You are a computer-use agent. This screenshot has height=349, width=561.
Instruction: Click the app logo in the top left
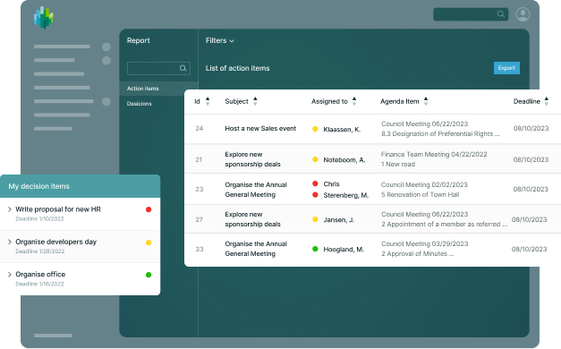(x=43, y=17)
